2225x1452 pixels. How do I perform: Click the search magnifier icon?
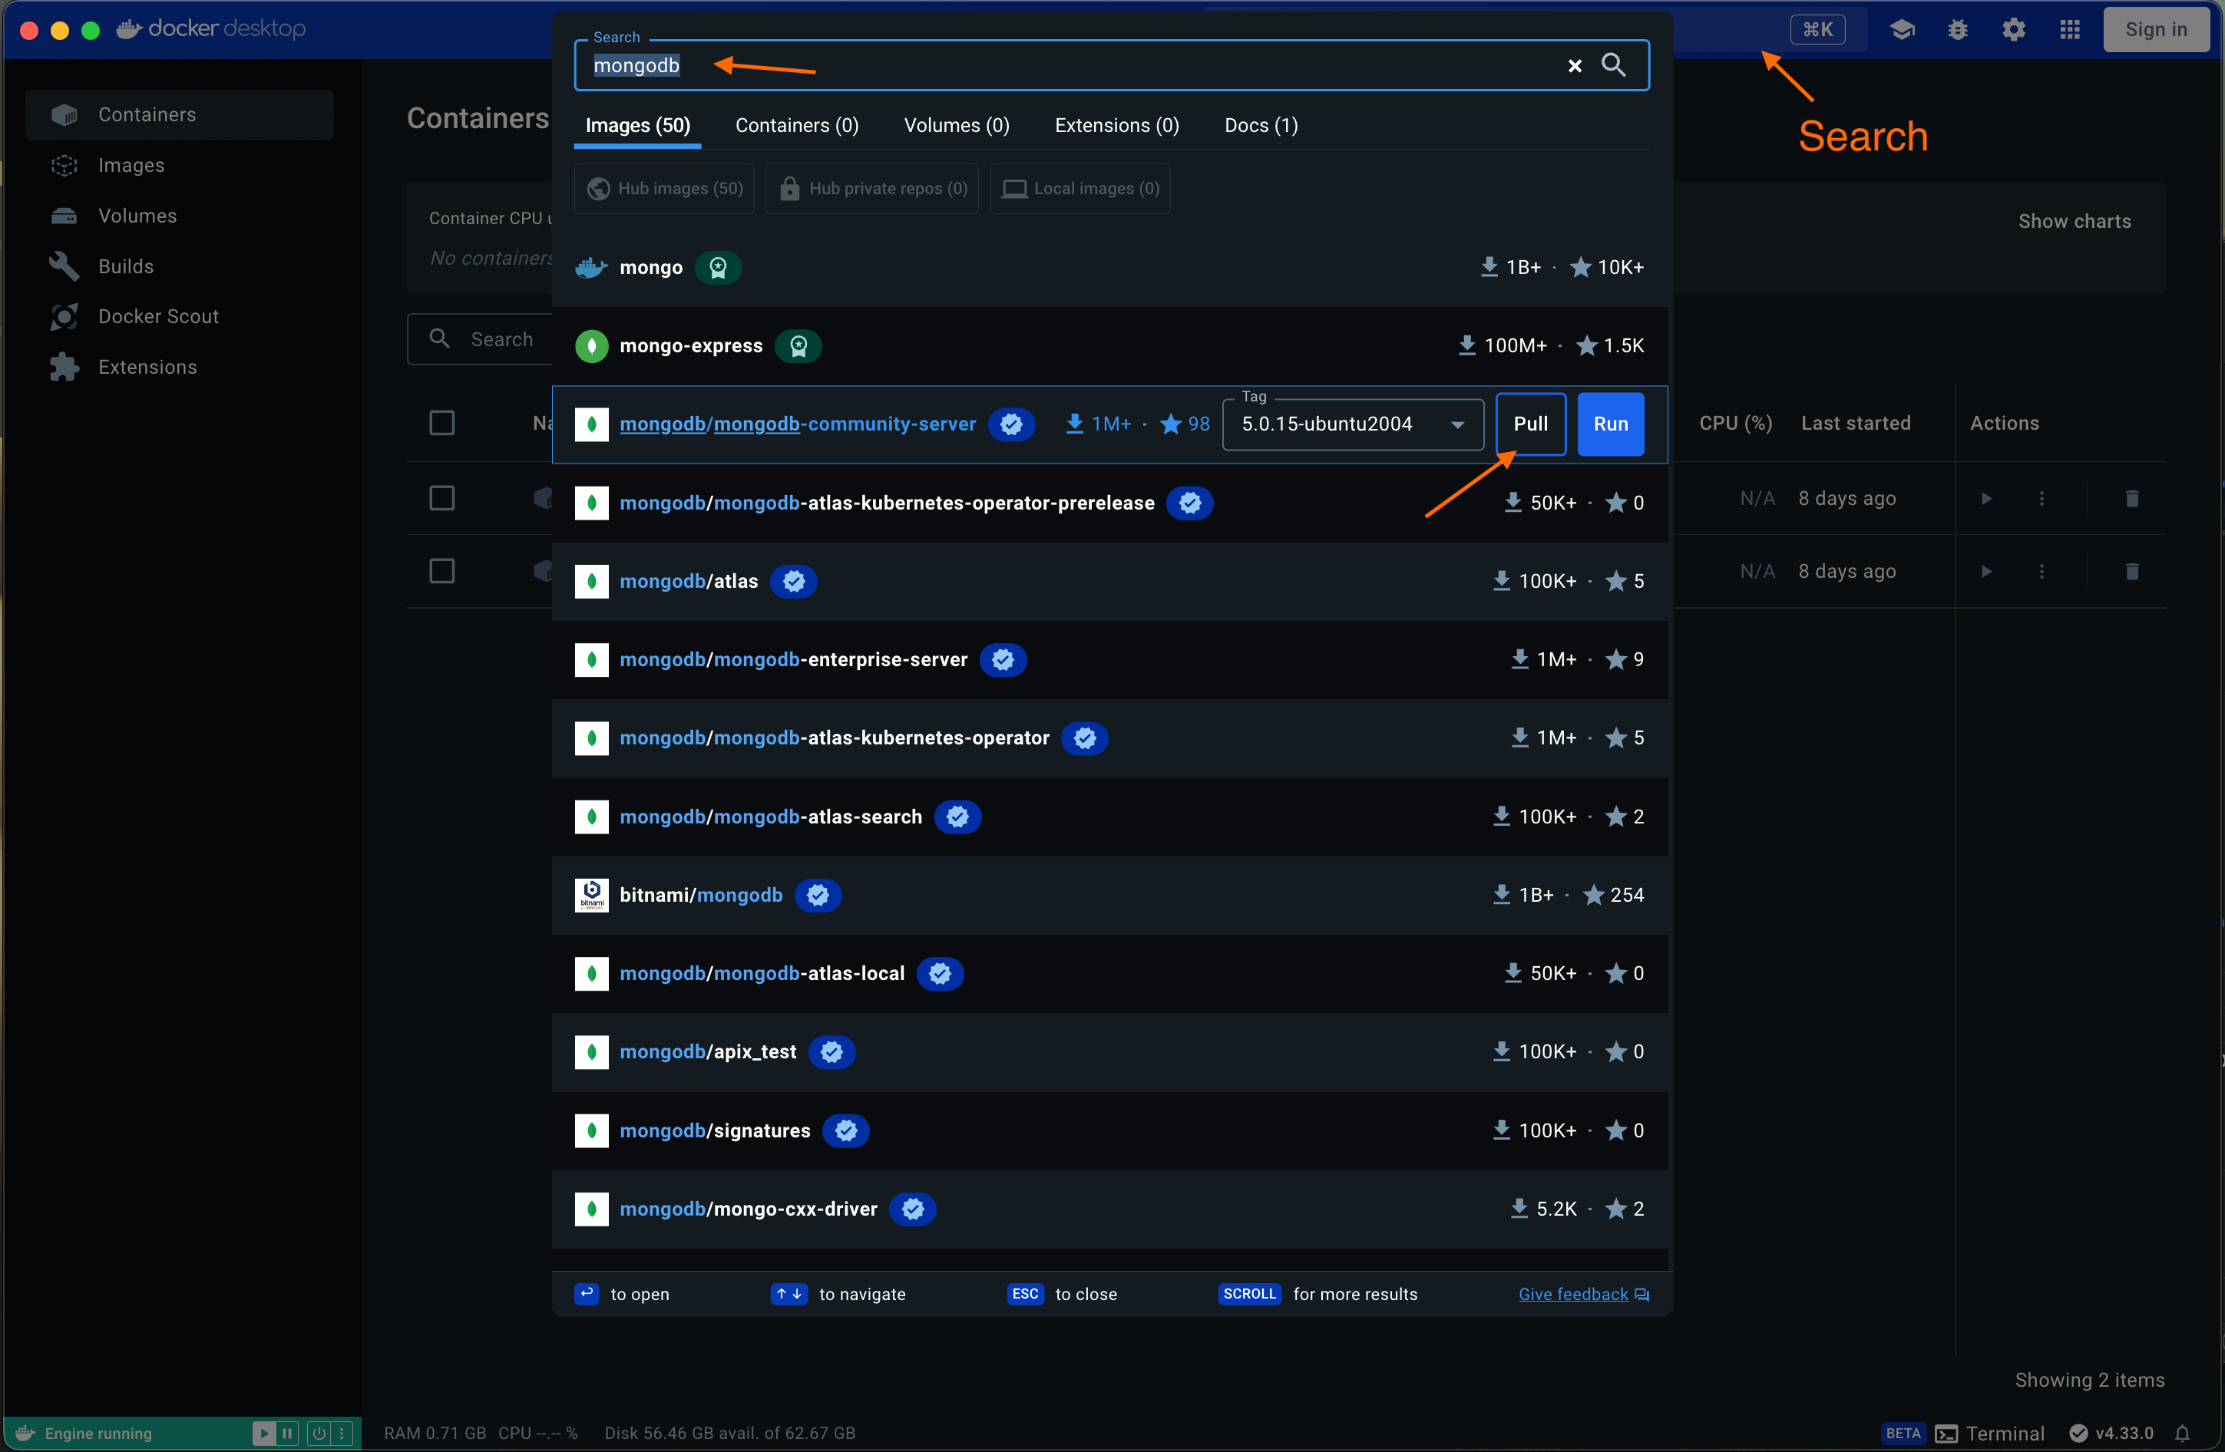(1615, 64)
